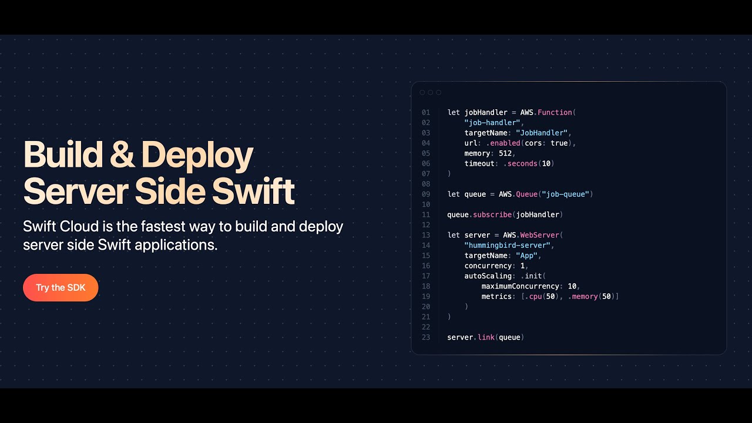The height and width of the screenshot is (423, 752).
Task: Click the metrics: [.cpu(50), .memory(50)] line
Action: (x=550, y=297)
